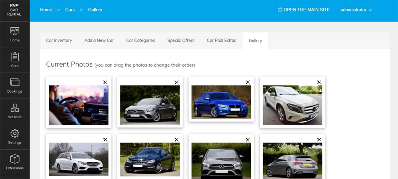Click the PHP Car Rental logo
This screenshot has width=398, height=179.
click(x=14, y=10)
